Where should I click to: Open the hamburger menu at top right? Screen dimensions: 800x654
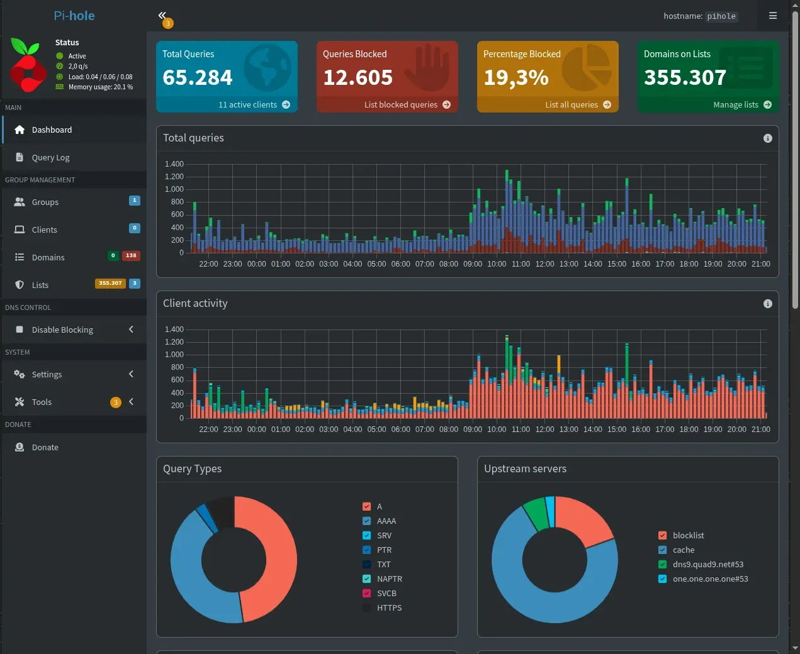(x=773, y=16)
